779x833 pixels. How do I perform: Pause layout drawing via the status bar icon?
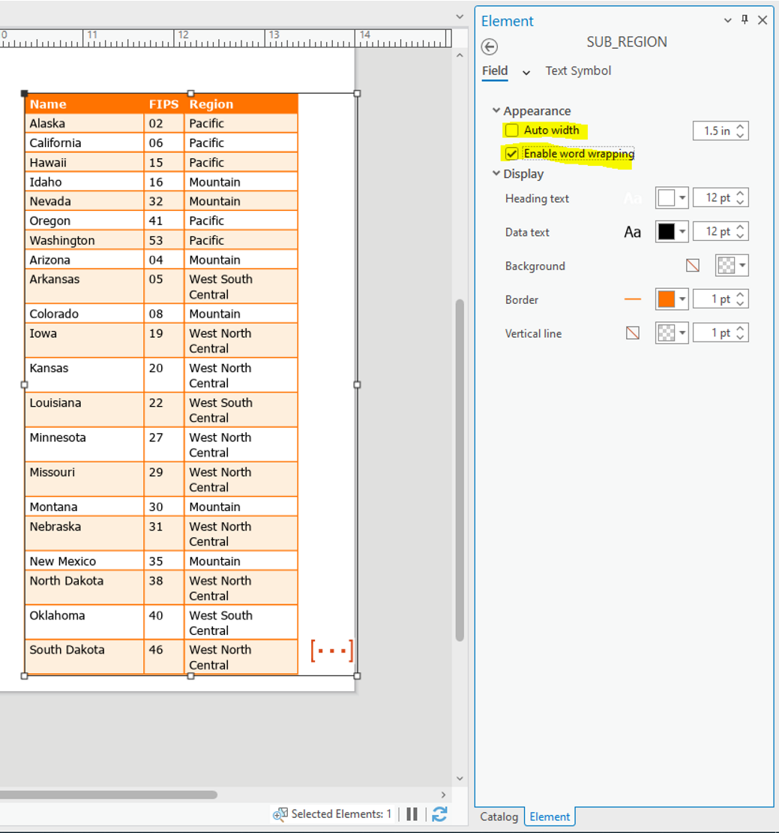(412, 813)
